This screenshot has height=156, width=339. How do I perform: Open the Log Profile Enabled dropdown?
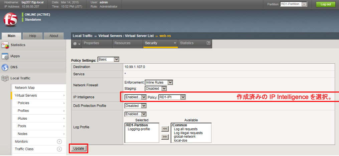(x=136, y=114)
